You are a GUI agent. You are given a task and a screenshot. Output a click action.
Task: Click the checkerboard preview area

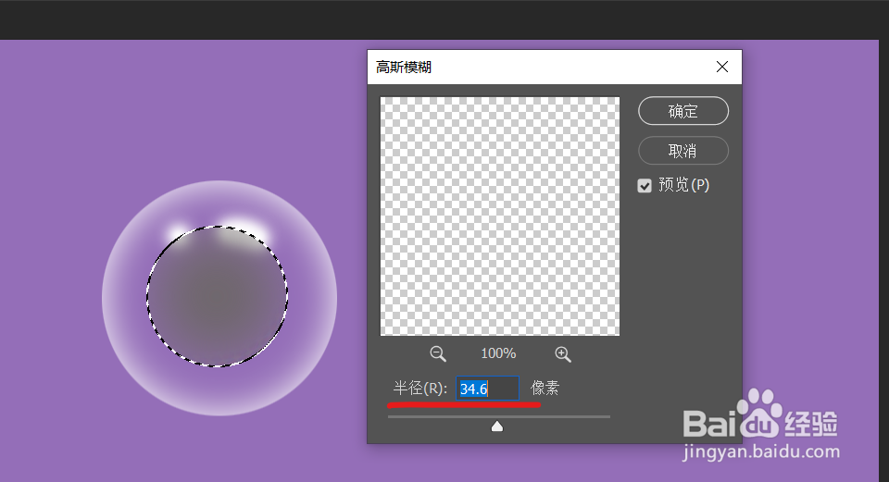click(499, 216)
